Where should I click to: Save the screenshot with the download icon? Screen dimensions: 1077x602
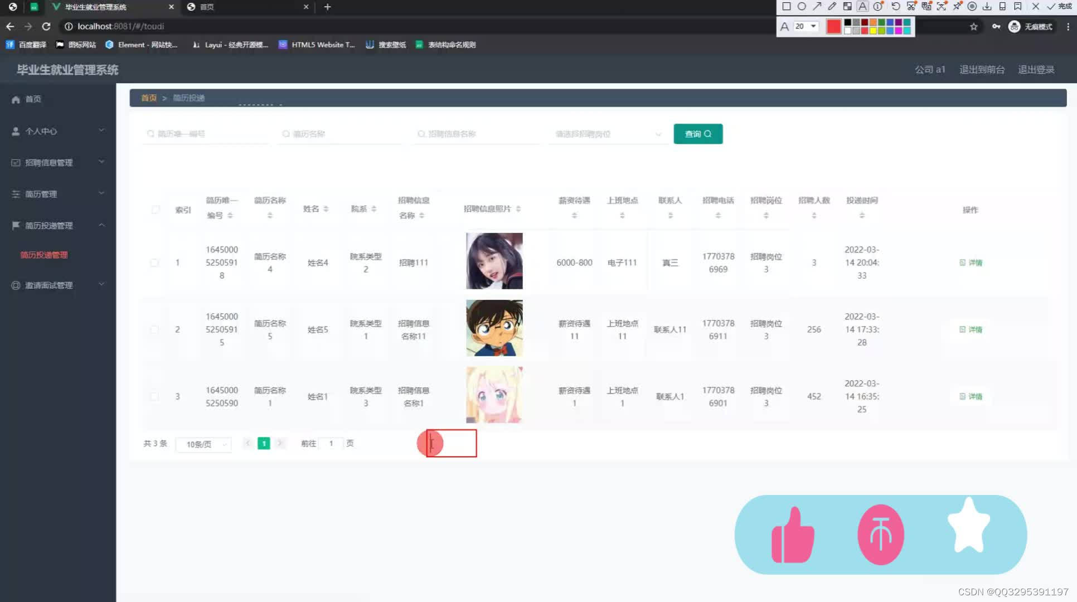(987, 7)
